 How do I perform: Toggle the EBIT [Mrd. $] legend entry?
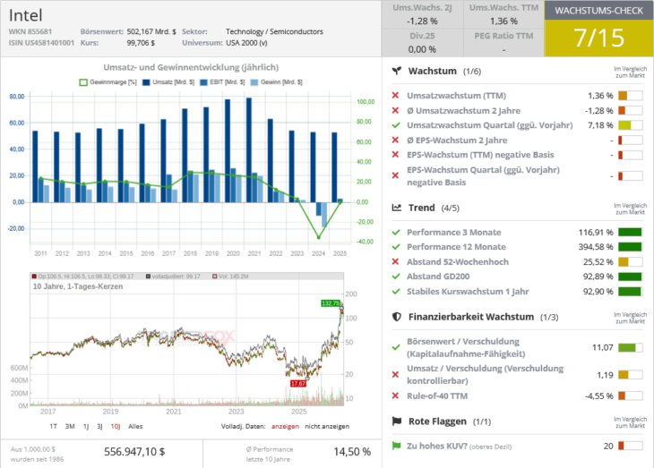point(222,82)
